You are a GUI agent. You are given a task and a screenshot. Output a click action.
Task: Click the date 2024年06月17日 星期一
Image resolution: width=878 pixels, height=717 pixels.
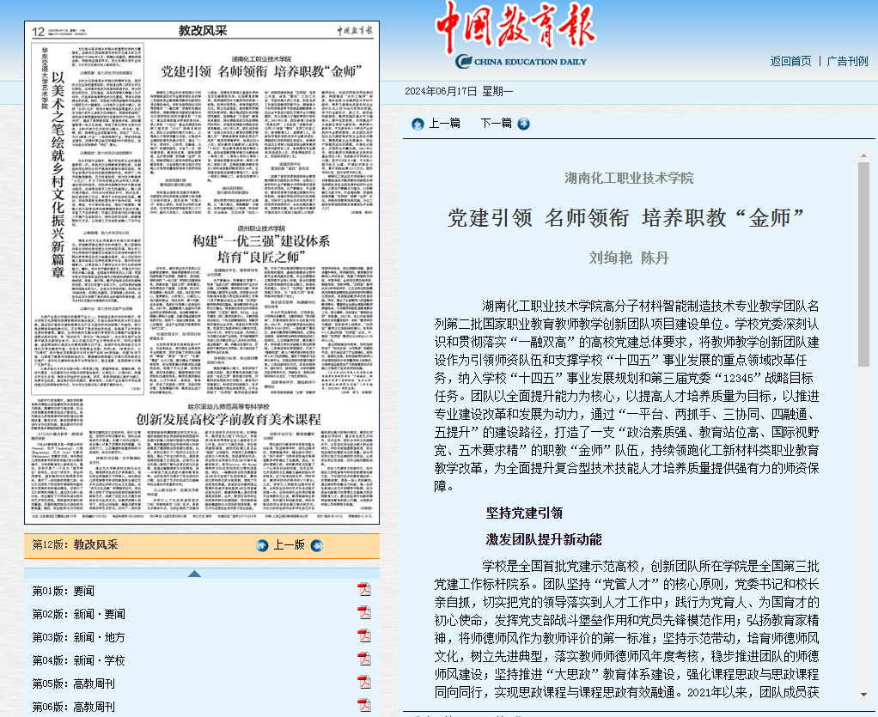pyautogui.click(x=459, y=91)
